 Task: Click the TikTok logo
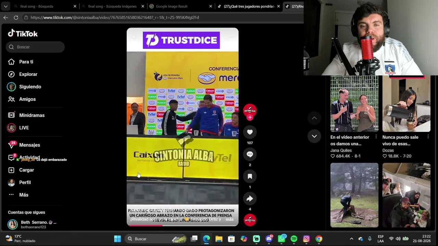23,33
